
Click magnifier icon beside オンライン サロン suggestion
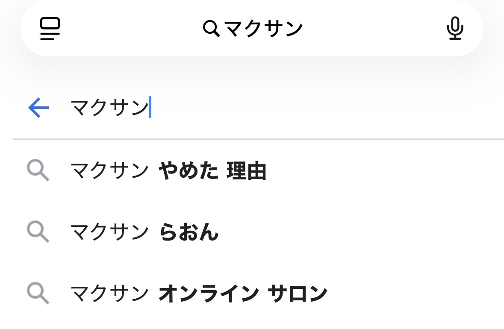coord(38,293)
